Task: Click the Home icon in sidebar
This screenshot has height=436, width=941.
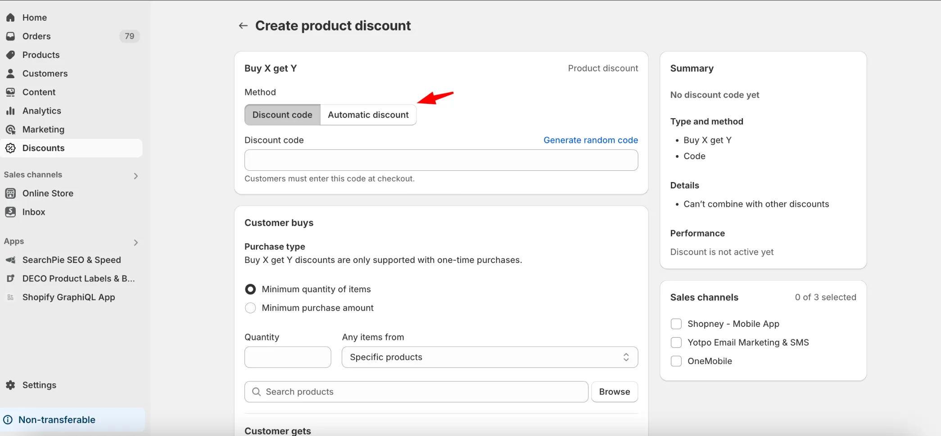Action: point(10,18)
